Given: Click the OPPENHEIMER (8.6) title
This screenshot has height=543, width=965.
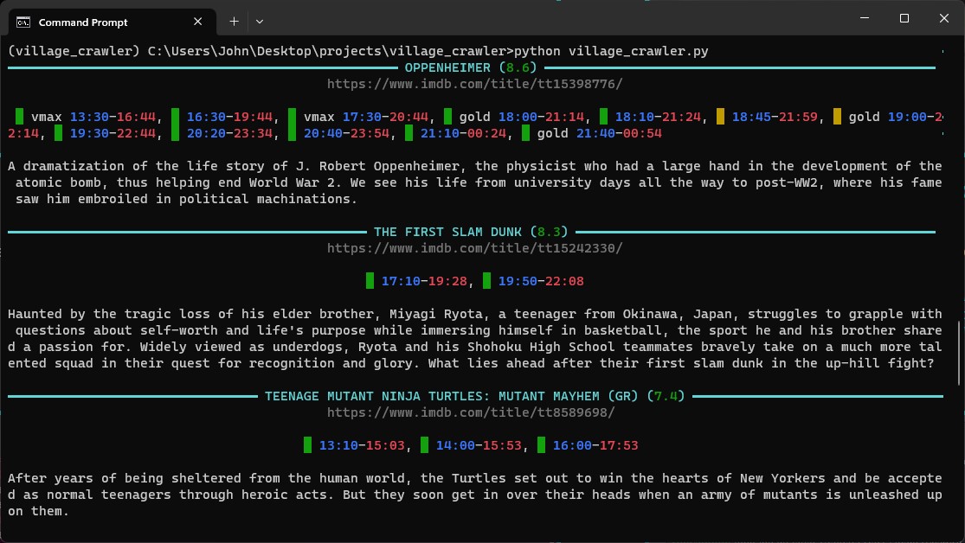Looking at the screenshot, I should 471,67.
